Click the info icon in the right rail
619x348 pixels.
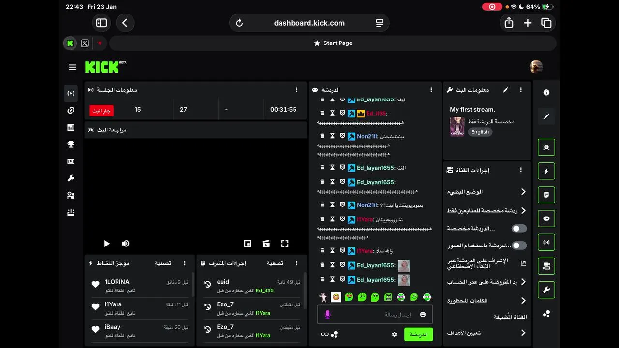click(x=546, y=92)
